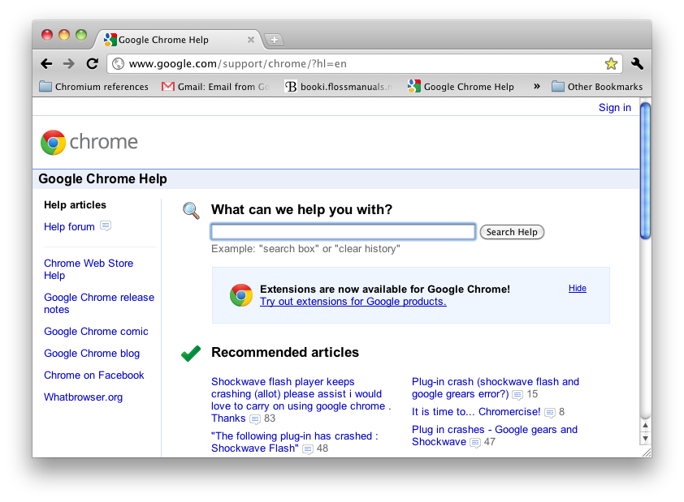This screenshot has width=684, height=502.
Task: Click the browser back arrow
Action: tap(46, 63)
